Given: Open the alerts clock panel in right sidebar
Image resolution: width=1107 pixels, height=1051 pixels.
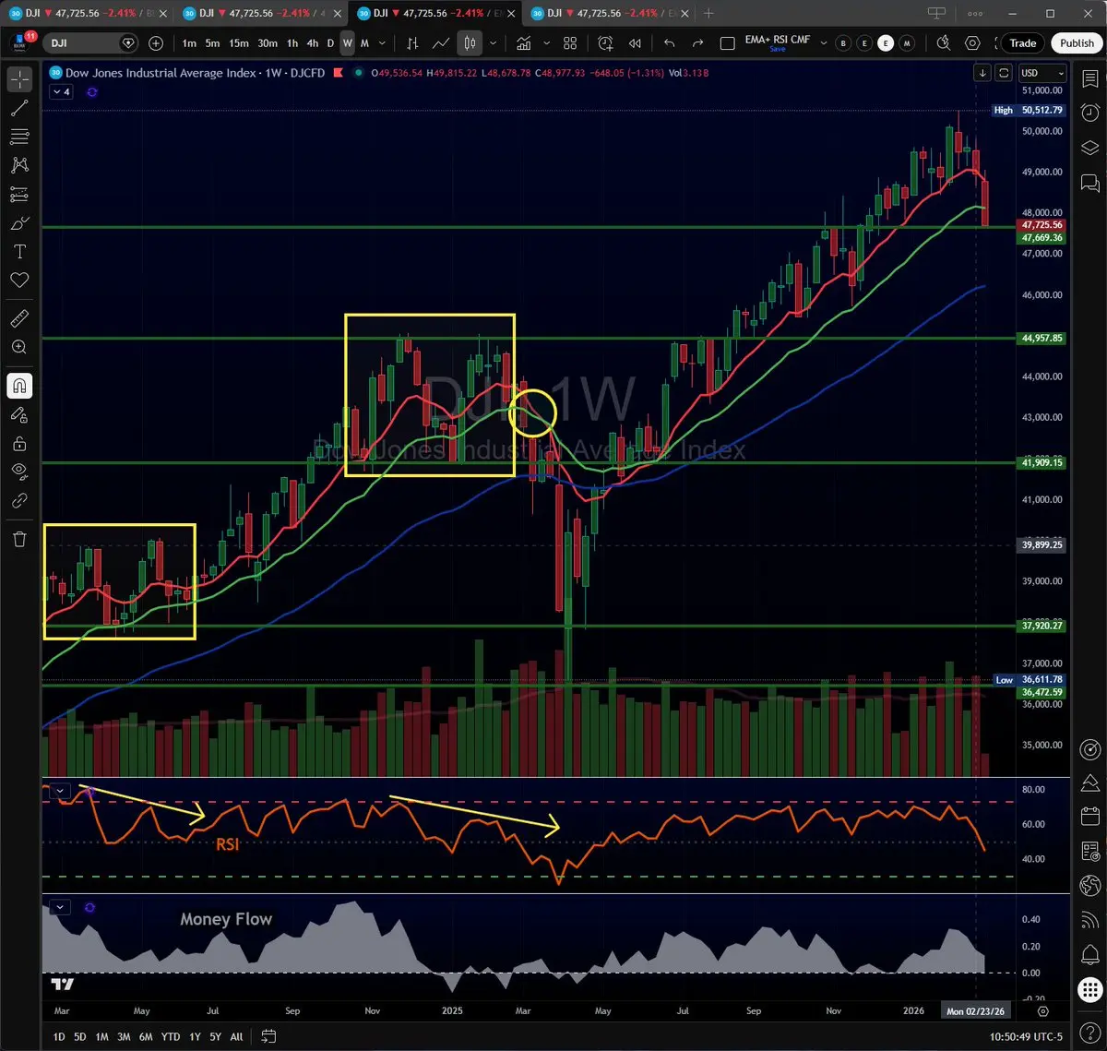Looking at the screenshot, I should pos(1089,113).
